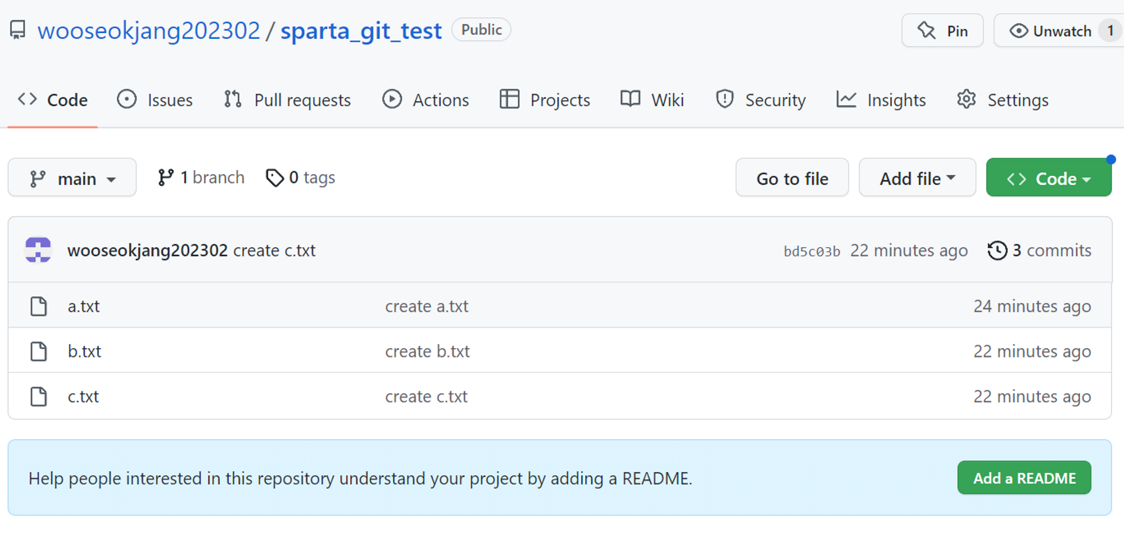Image resolution: width=1124 pixels, height=545 pixels.
Task: Open the wooseokjang202302 owner profile link
Action: (149, 31)
